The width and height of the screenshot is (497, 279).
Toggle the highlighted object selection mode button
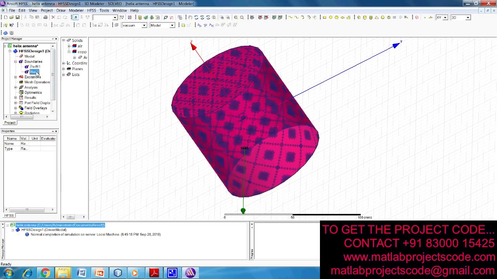pos(76,17)
